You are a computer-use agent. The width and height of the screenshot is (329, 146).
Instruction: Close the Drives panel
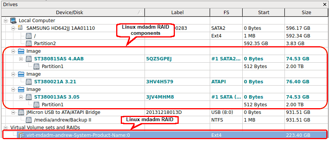(x=325, y=4)
